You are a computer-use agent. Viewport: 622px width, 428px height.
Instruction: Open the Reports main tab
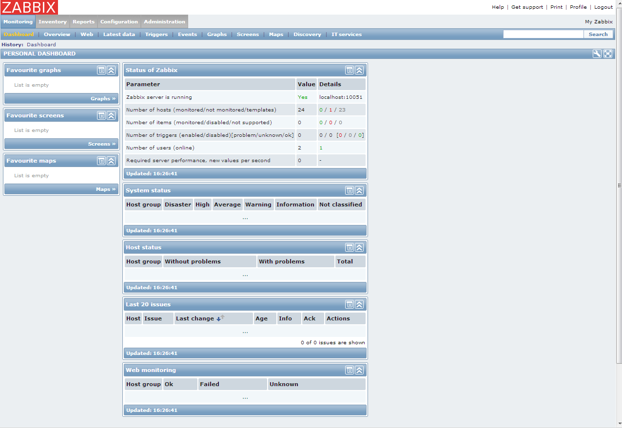[84, 21]
